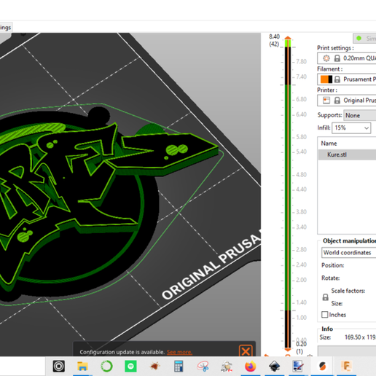Image resolution: width=376 pixels, height=376 pixels.
Task: Open the brown bug app in taskbar
Action: tap(154, 366)
